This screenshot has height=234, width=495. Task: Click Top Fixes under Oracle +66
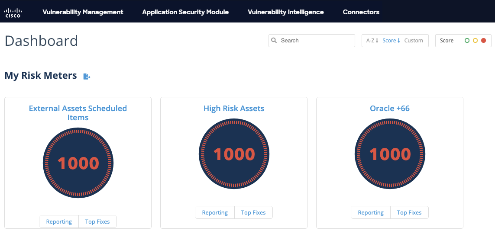click(x=409, y=212)
